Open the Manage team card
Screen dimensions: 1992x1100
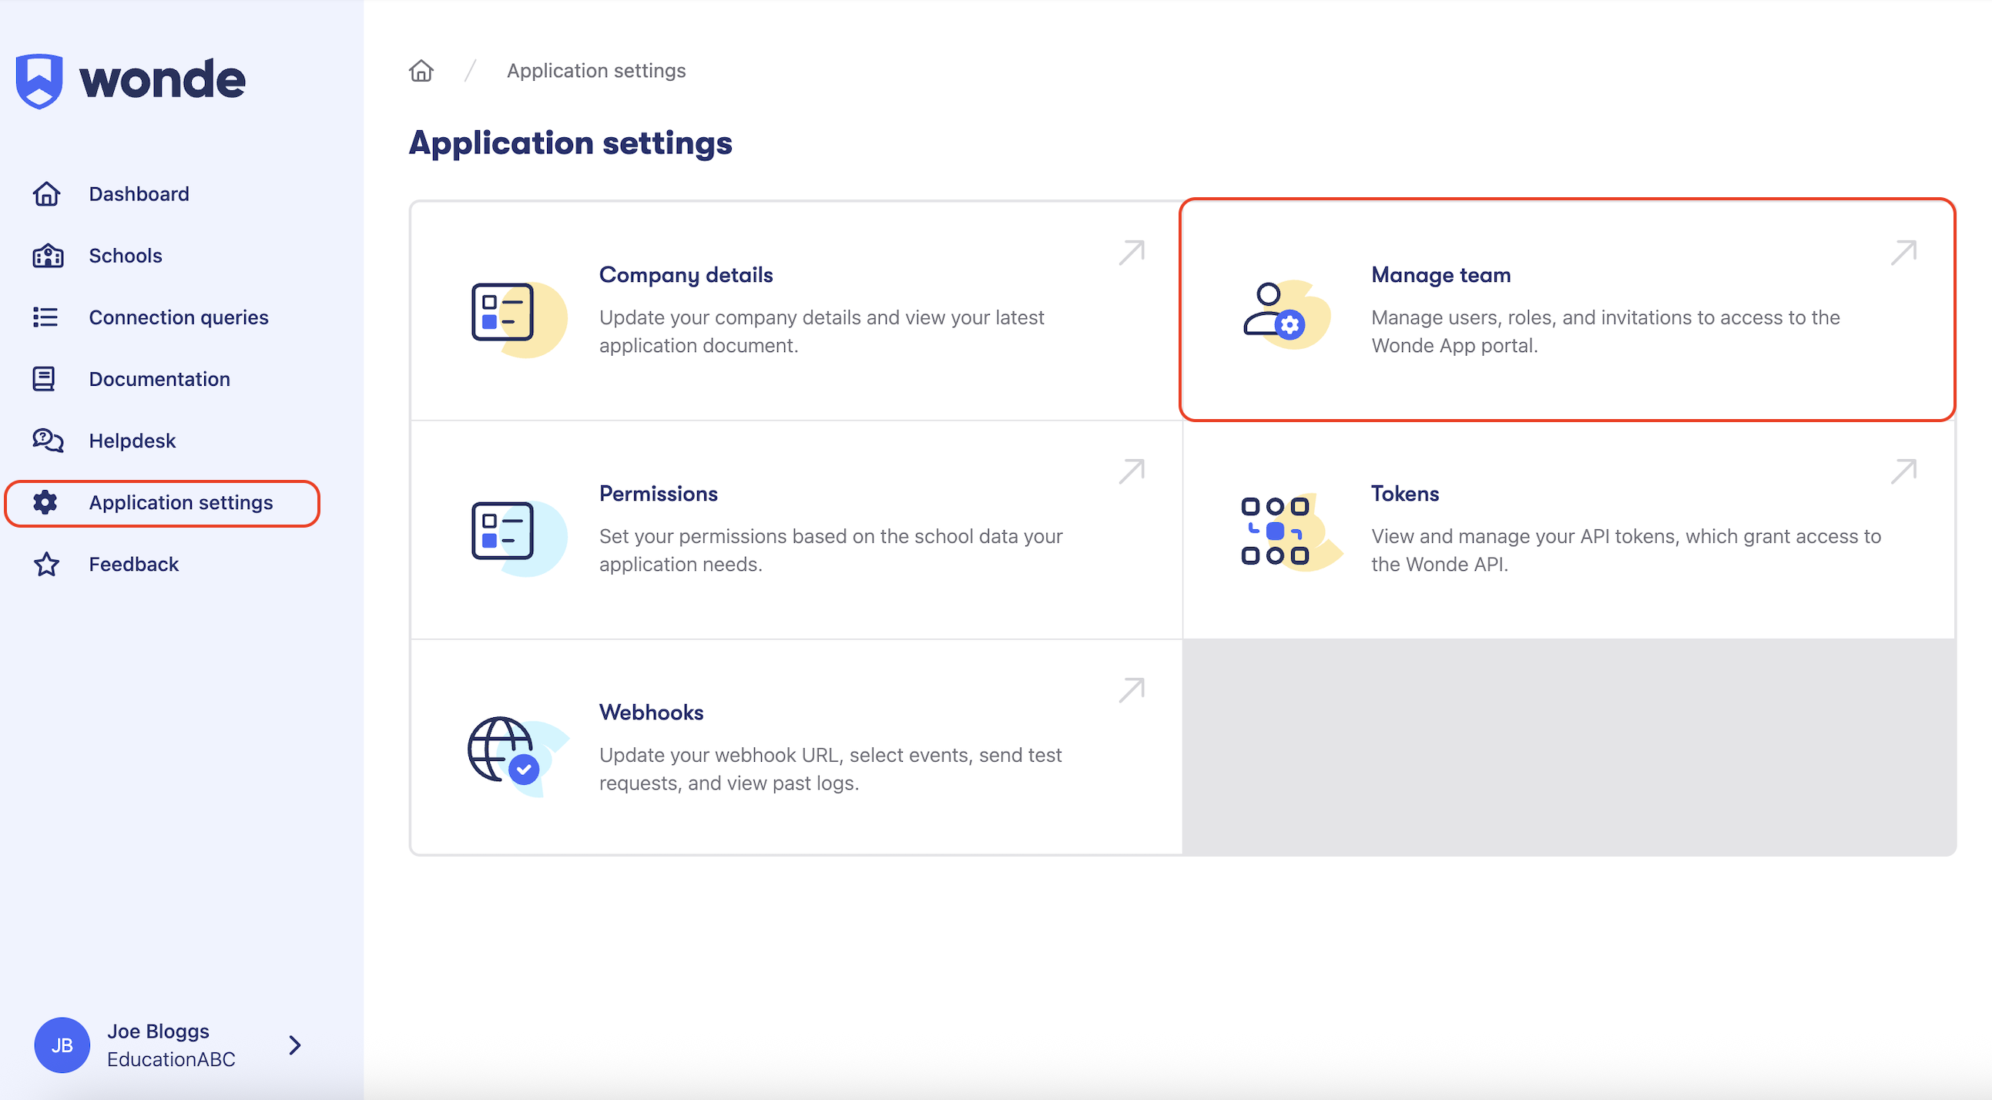(x=1568, y=310)
